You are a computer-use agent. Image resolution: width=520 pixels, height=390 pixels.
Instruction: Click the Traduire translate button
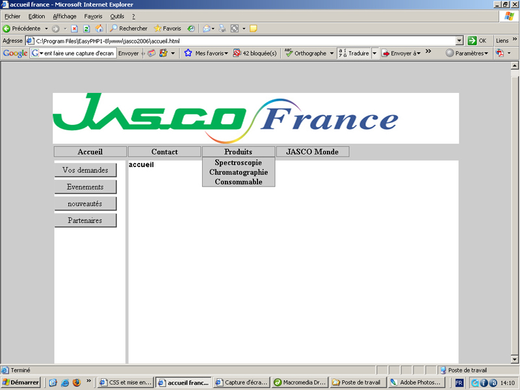(354, 53)
